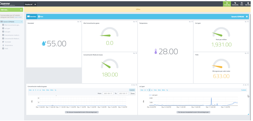The image size is (253, 121).
Task: Click the Co2 ppm gauge dial
Action: 221,32
